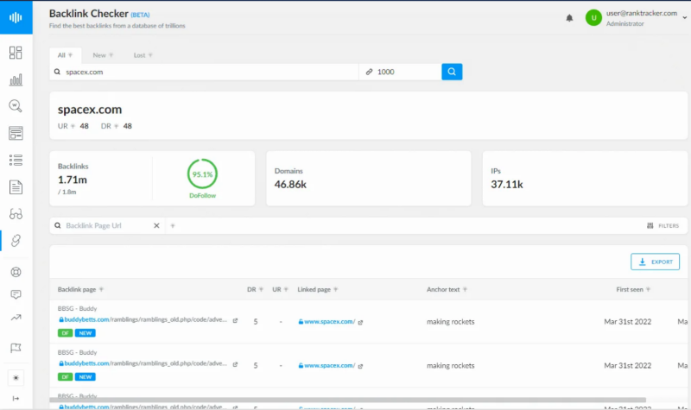Click the UR info icon under spacex.com

[73, 126]
